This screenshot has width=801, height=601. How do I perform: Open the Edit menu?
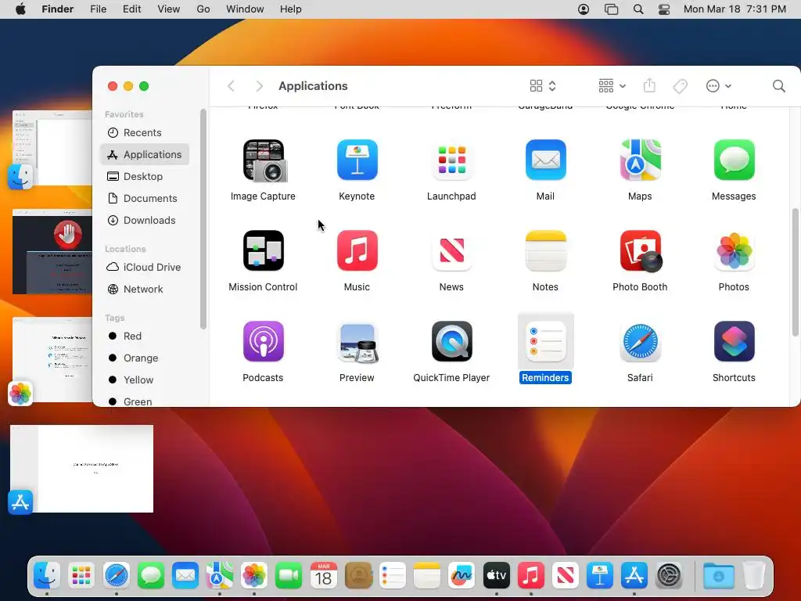coord(131,9)
